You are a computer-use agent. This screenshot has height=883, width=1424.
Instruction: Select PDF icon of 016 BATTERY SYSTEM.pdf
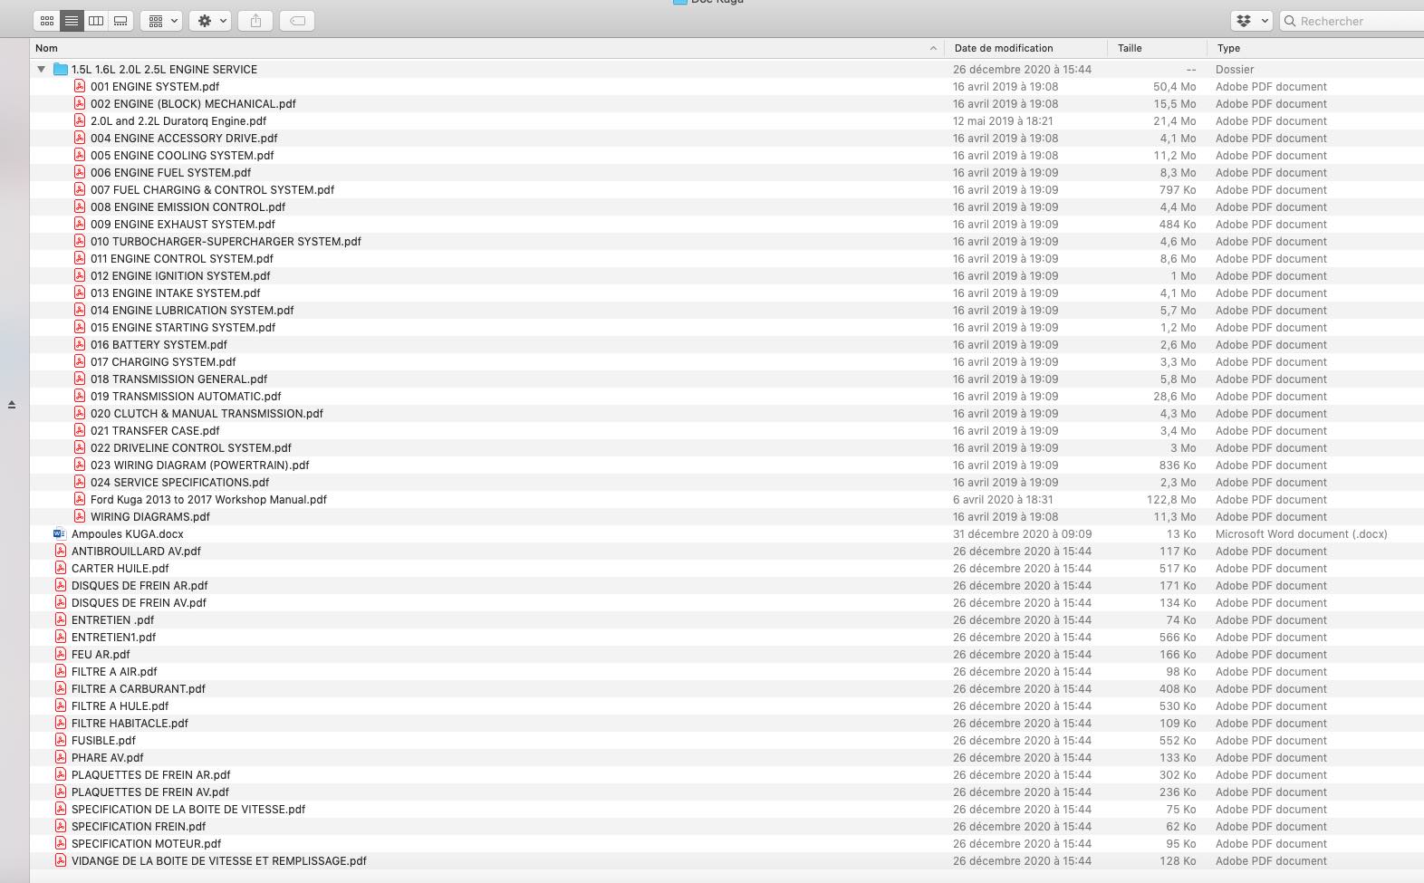pyautogui.click(x=80, y=344)
